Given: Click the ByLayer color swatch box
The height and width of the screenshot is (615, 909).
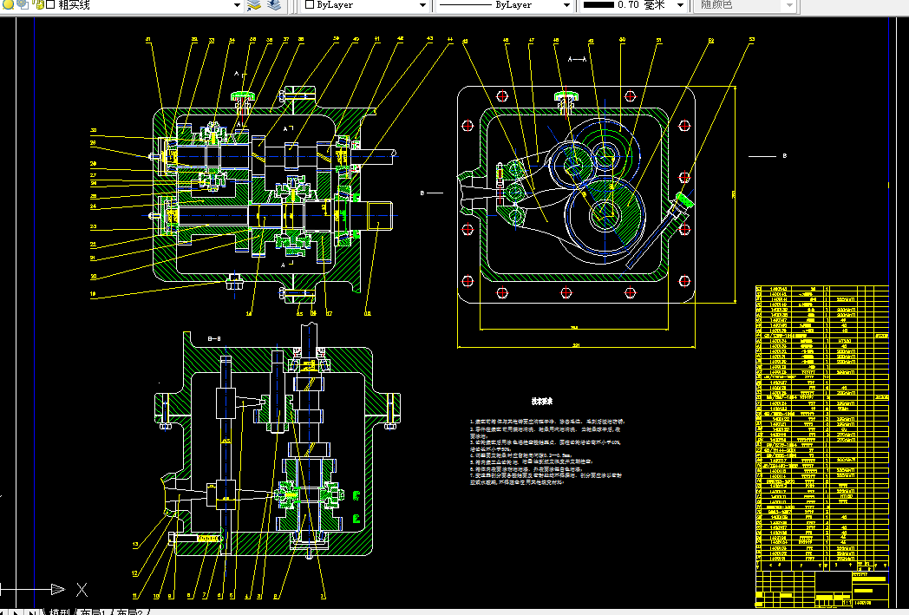Looking at the screenshot, I should [x=310, y=4].
